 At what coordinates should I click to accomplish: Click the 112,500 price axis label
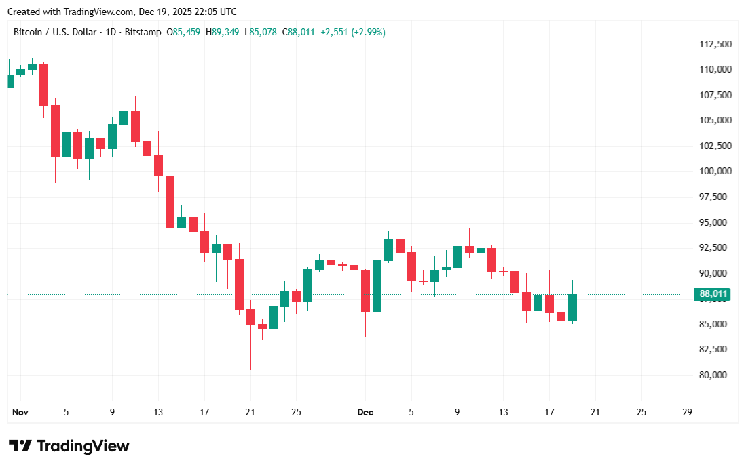715,44
